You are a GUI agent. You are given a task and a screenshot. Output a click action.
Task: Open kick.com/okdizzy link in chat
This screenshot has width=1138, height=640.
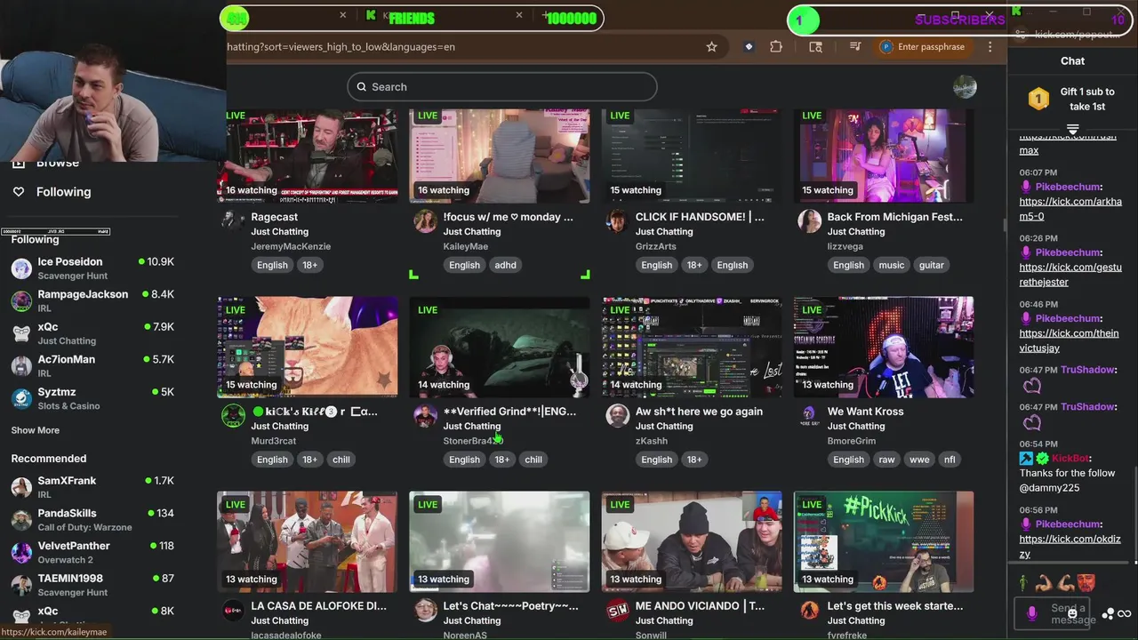pos(1070,546)
